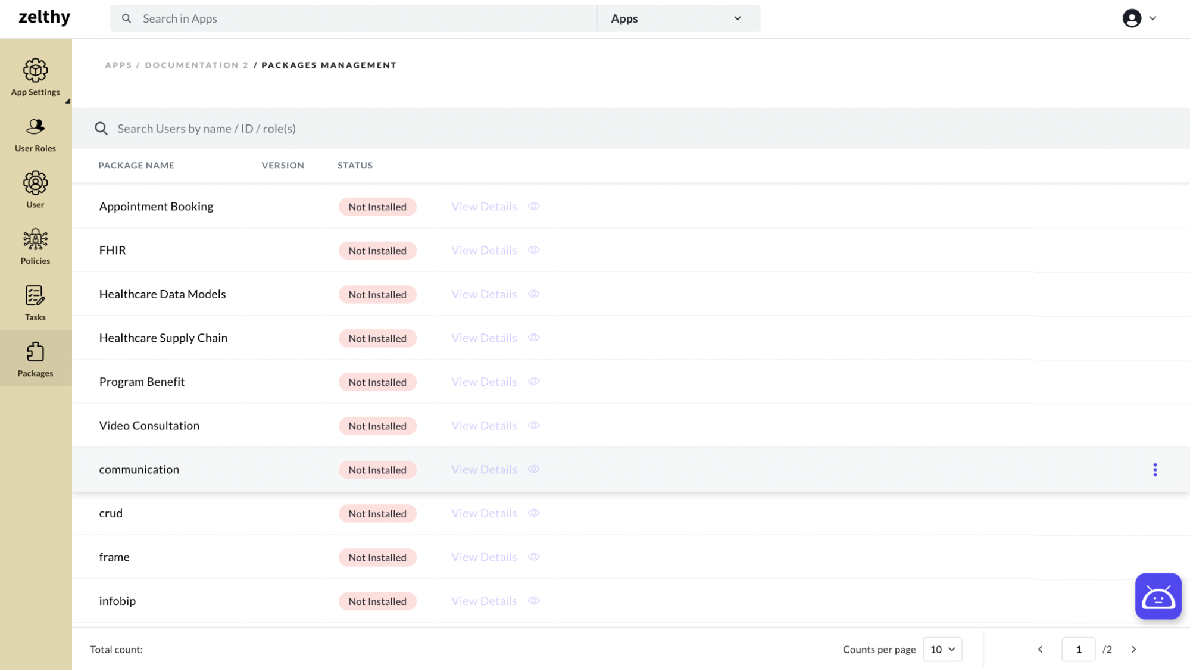
Task: Expand the account menu chevron
Action: pos(1152,18)
